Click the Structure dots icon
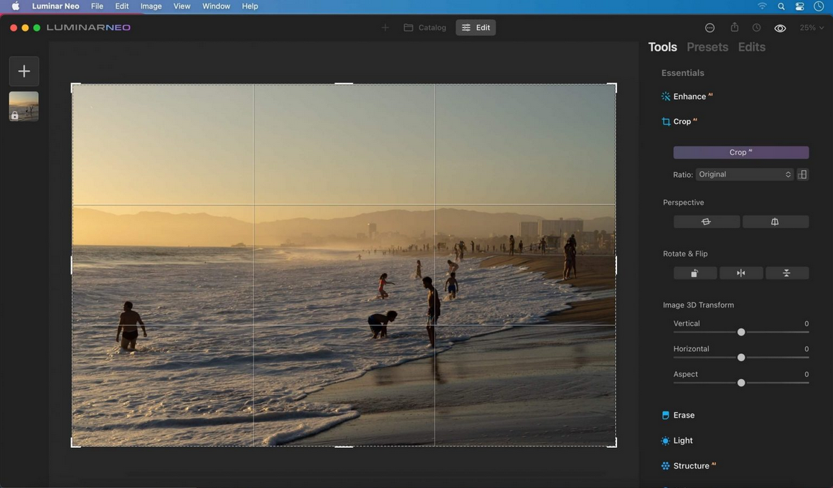833x488 pixels. click(x=666, y=467)
